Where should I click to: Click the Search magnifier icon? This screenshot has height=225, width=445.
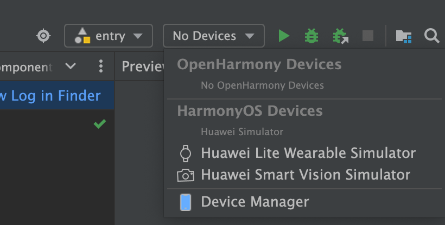[x=431, y=36]
